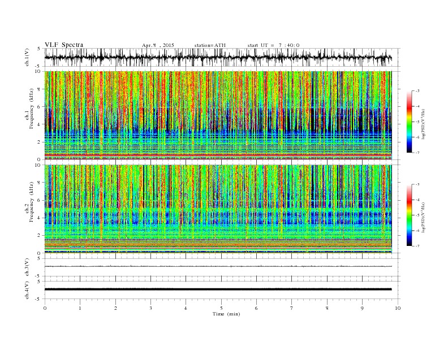Click the time axis tick label '9'
Screen dimensions: 448x346
(x=362, y=308)
